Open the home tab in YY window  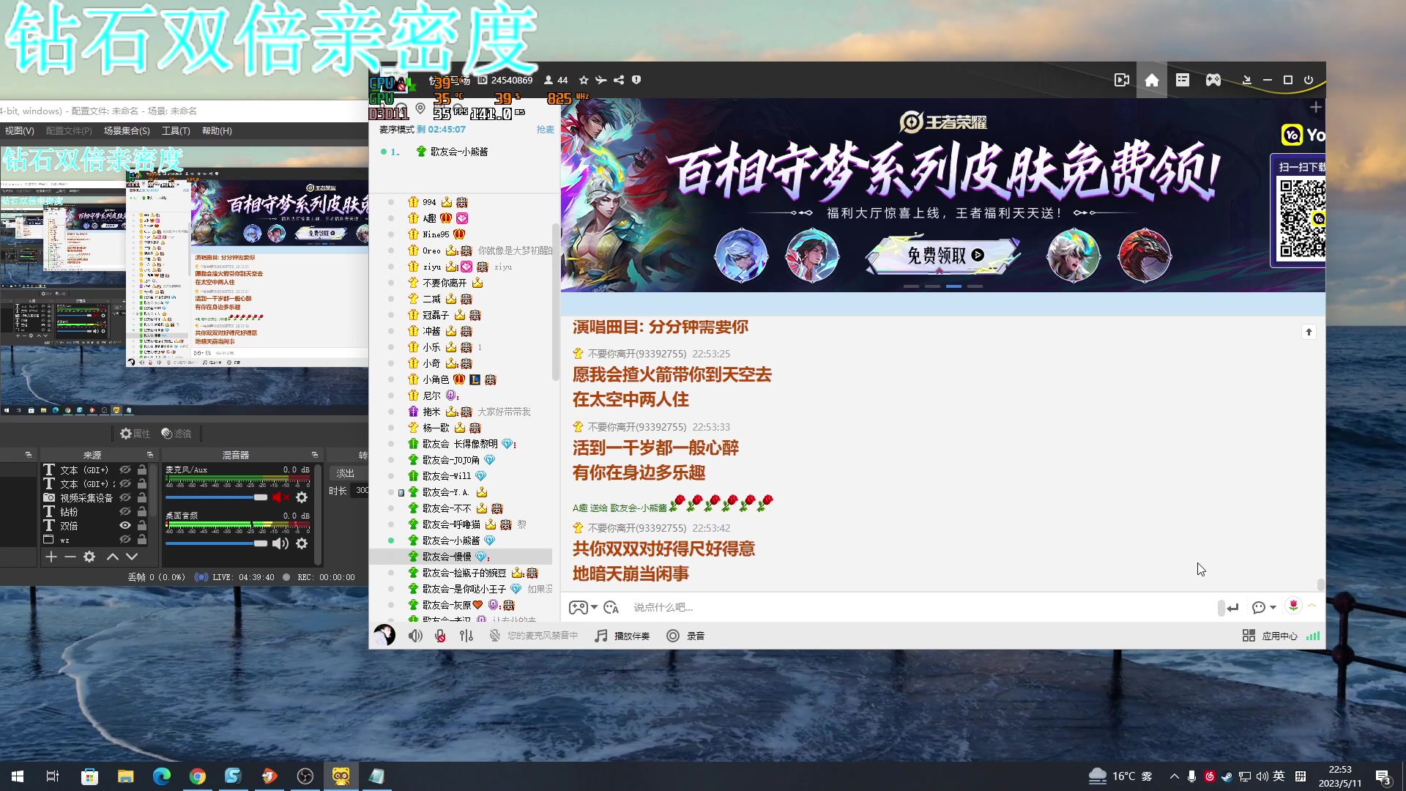click(x=1152, y=80)
